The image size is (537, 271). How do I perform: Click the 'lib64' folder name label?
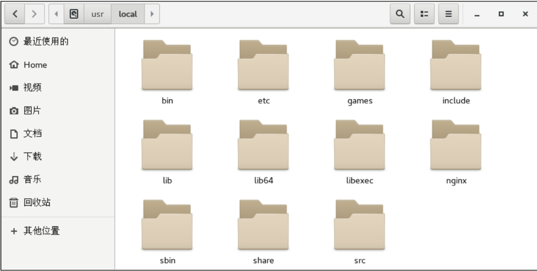pyautogui.click(x=264, y=180)
